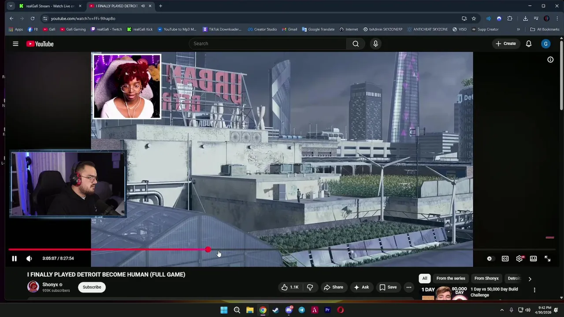The image size is (564, 317).
Task: Subscribe to Shonyx channel
Action: tap(92, 287)
